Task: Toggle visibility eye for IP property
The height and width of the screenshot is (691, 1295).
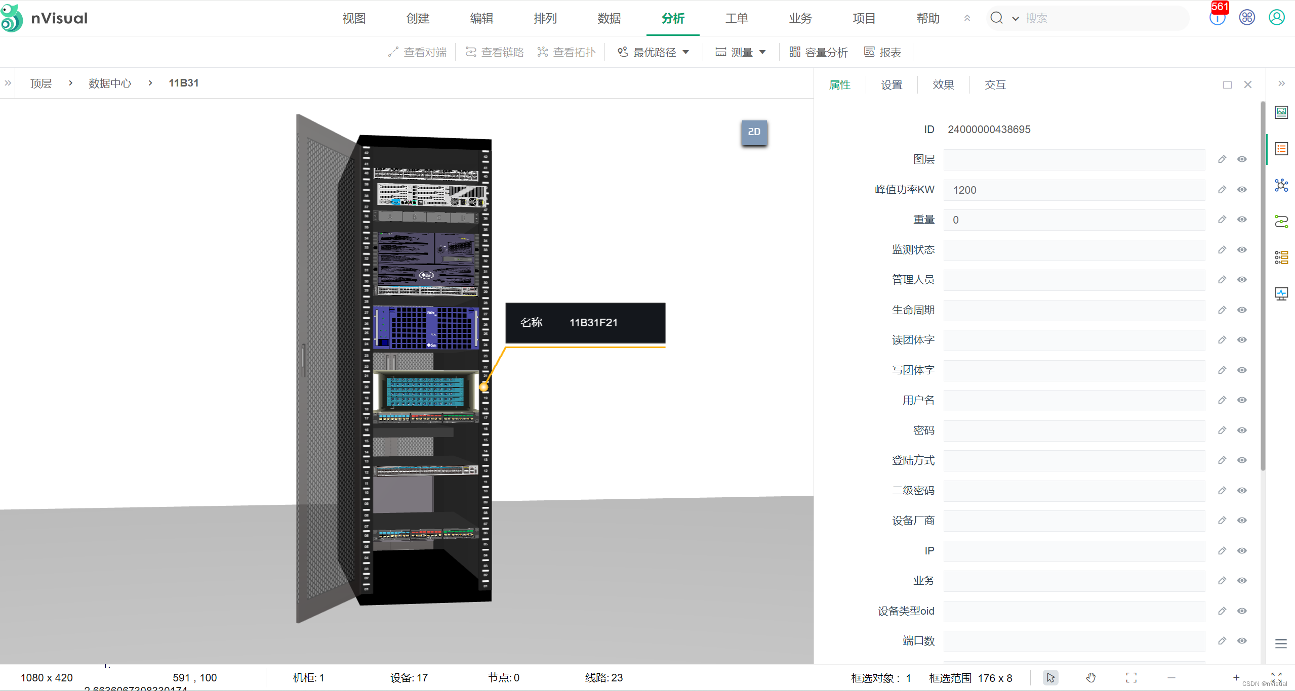Action: 1241,550
